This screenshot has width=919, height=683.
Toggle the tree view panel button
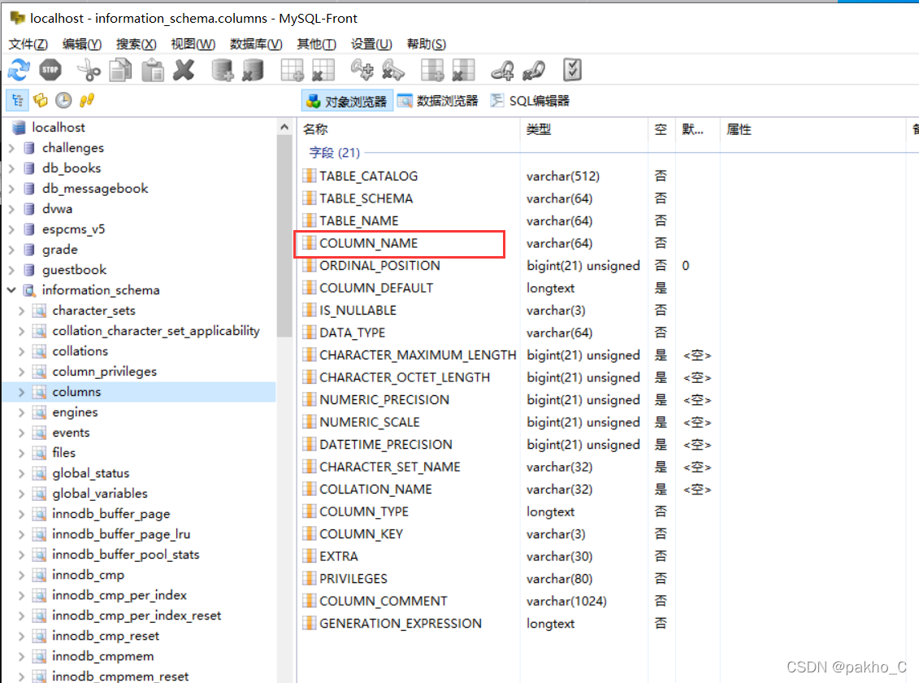(x=17, y=101)
